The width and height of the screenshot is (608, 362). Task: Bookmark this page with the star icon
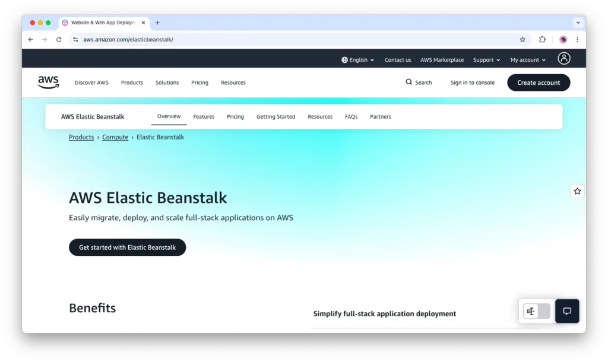522,40
